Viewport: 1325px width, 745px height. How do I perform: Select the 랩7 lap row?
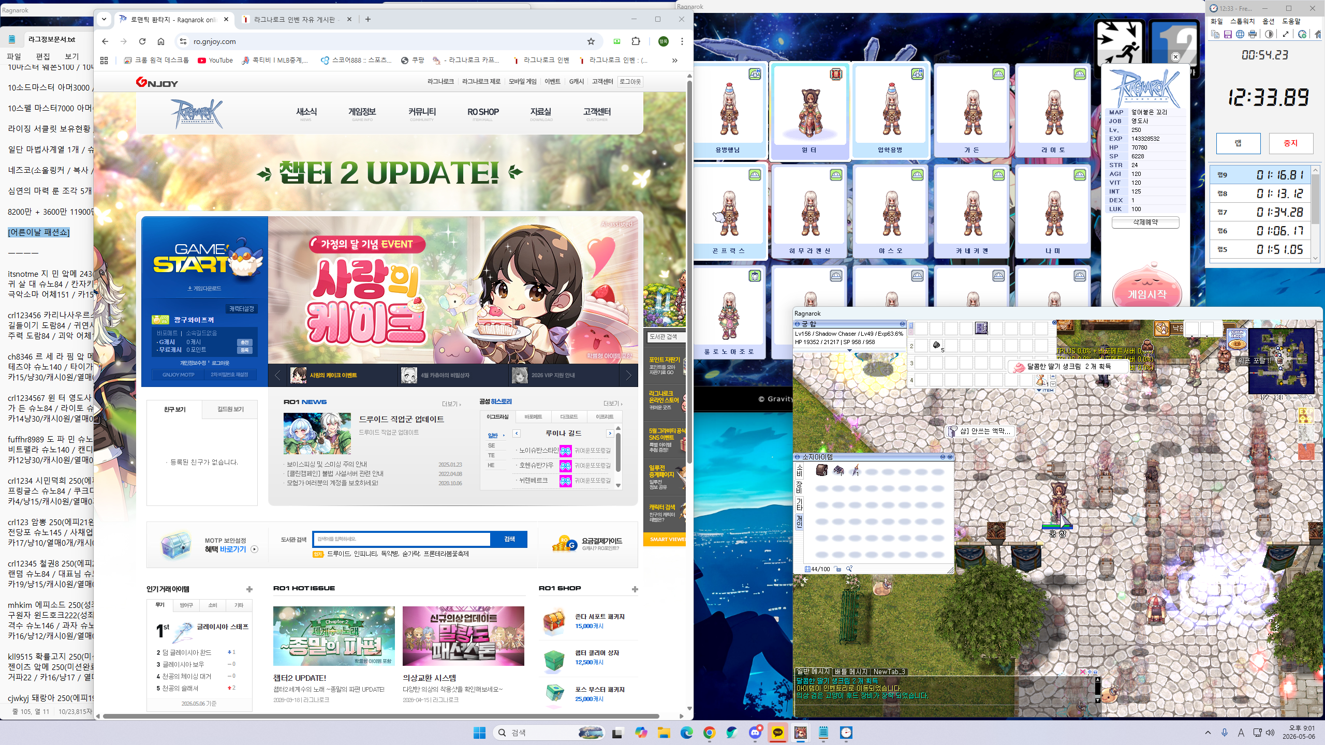(1260, 212)
